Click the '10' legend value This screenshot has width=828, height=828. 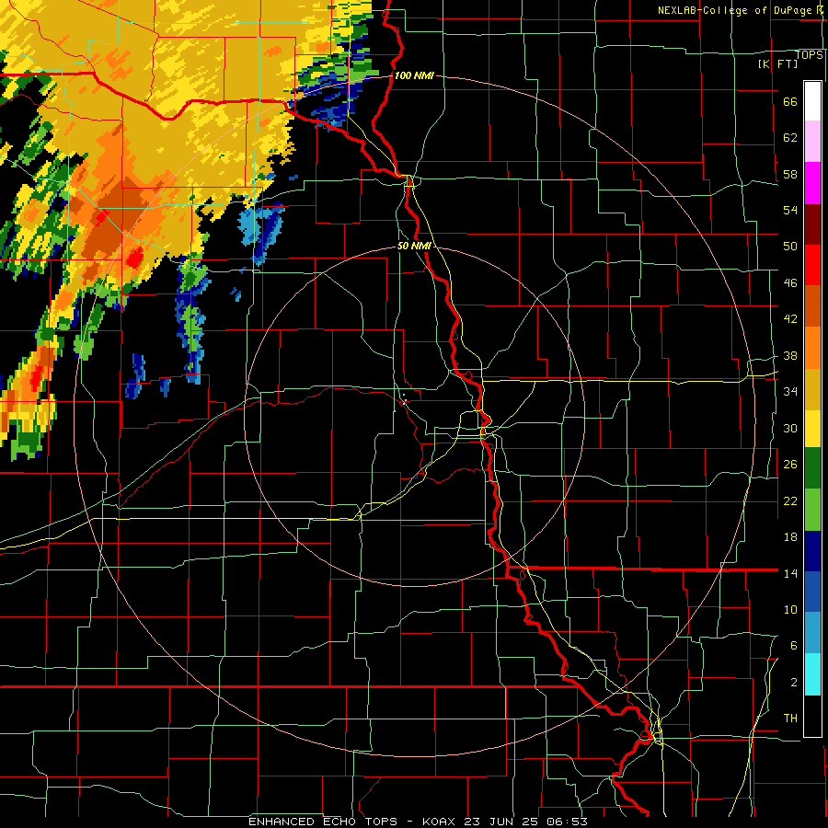[x=790, y=610]
